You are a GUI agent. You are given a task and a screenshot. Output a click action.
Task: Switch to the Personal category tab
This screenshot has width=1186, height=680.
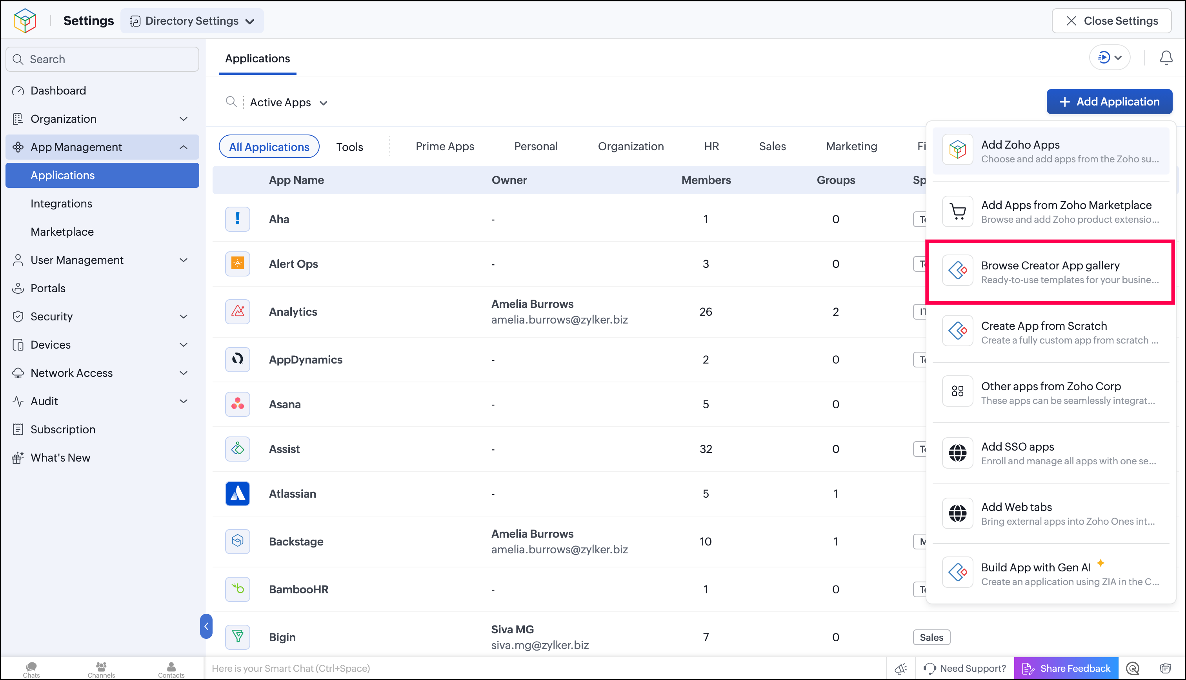click(536, 146)
